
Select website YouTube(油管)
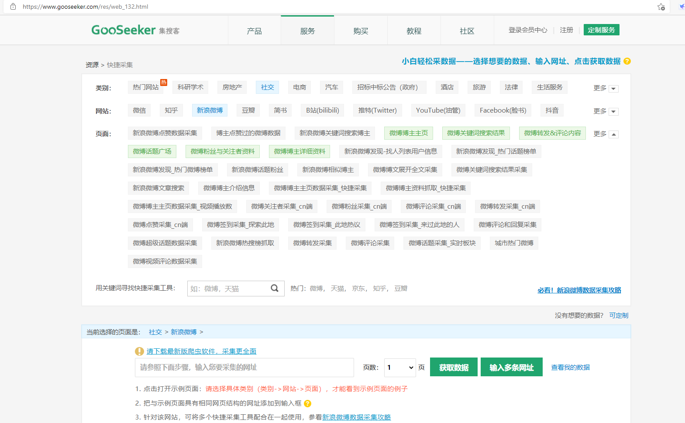438,110
